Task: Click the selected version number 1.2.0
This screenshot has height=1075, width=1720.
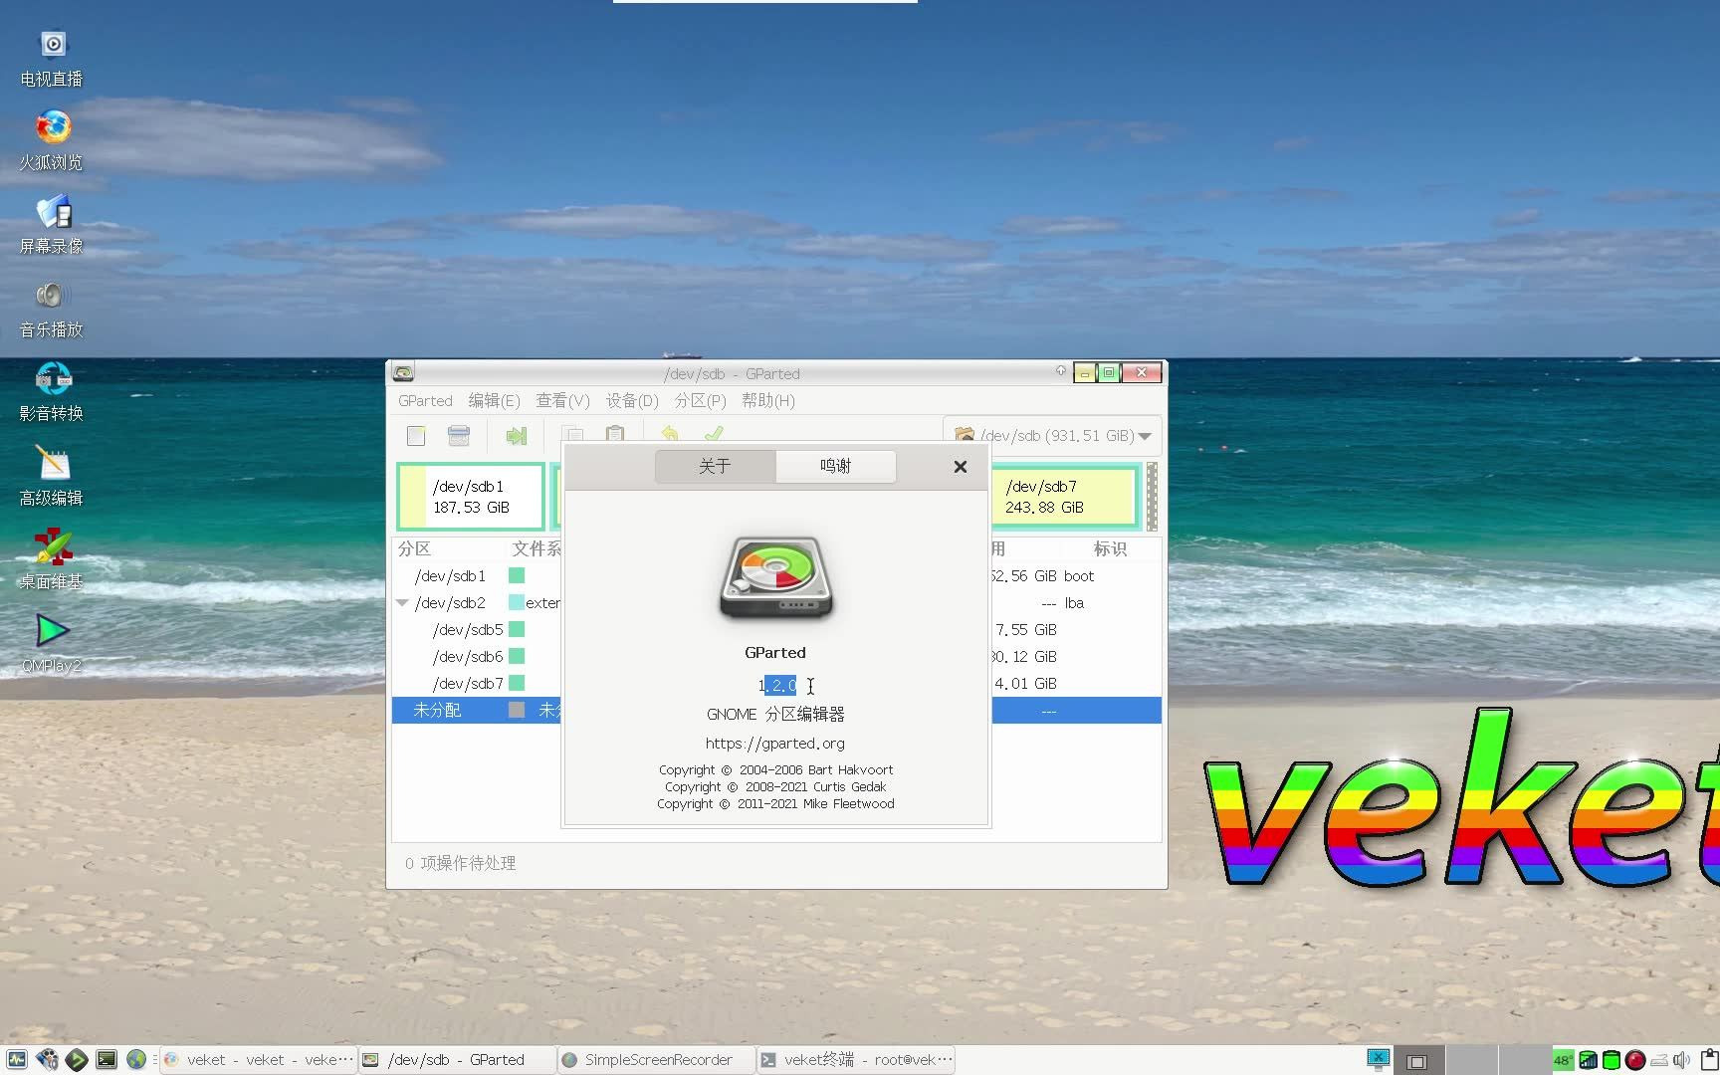Action: (777, 686)
